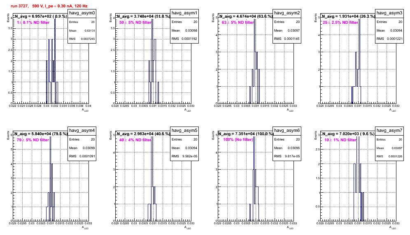Viewport: 410px width, 235px height.
Task: Click the '40± 4% ND filter' label
Action: pos(135,140)
